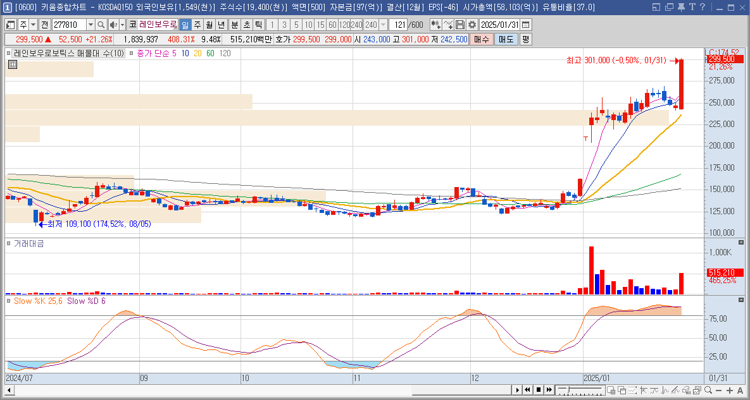
Task: Open the calendar date picker icon
Action: [x=526, y=25]
